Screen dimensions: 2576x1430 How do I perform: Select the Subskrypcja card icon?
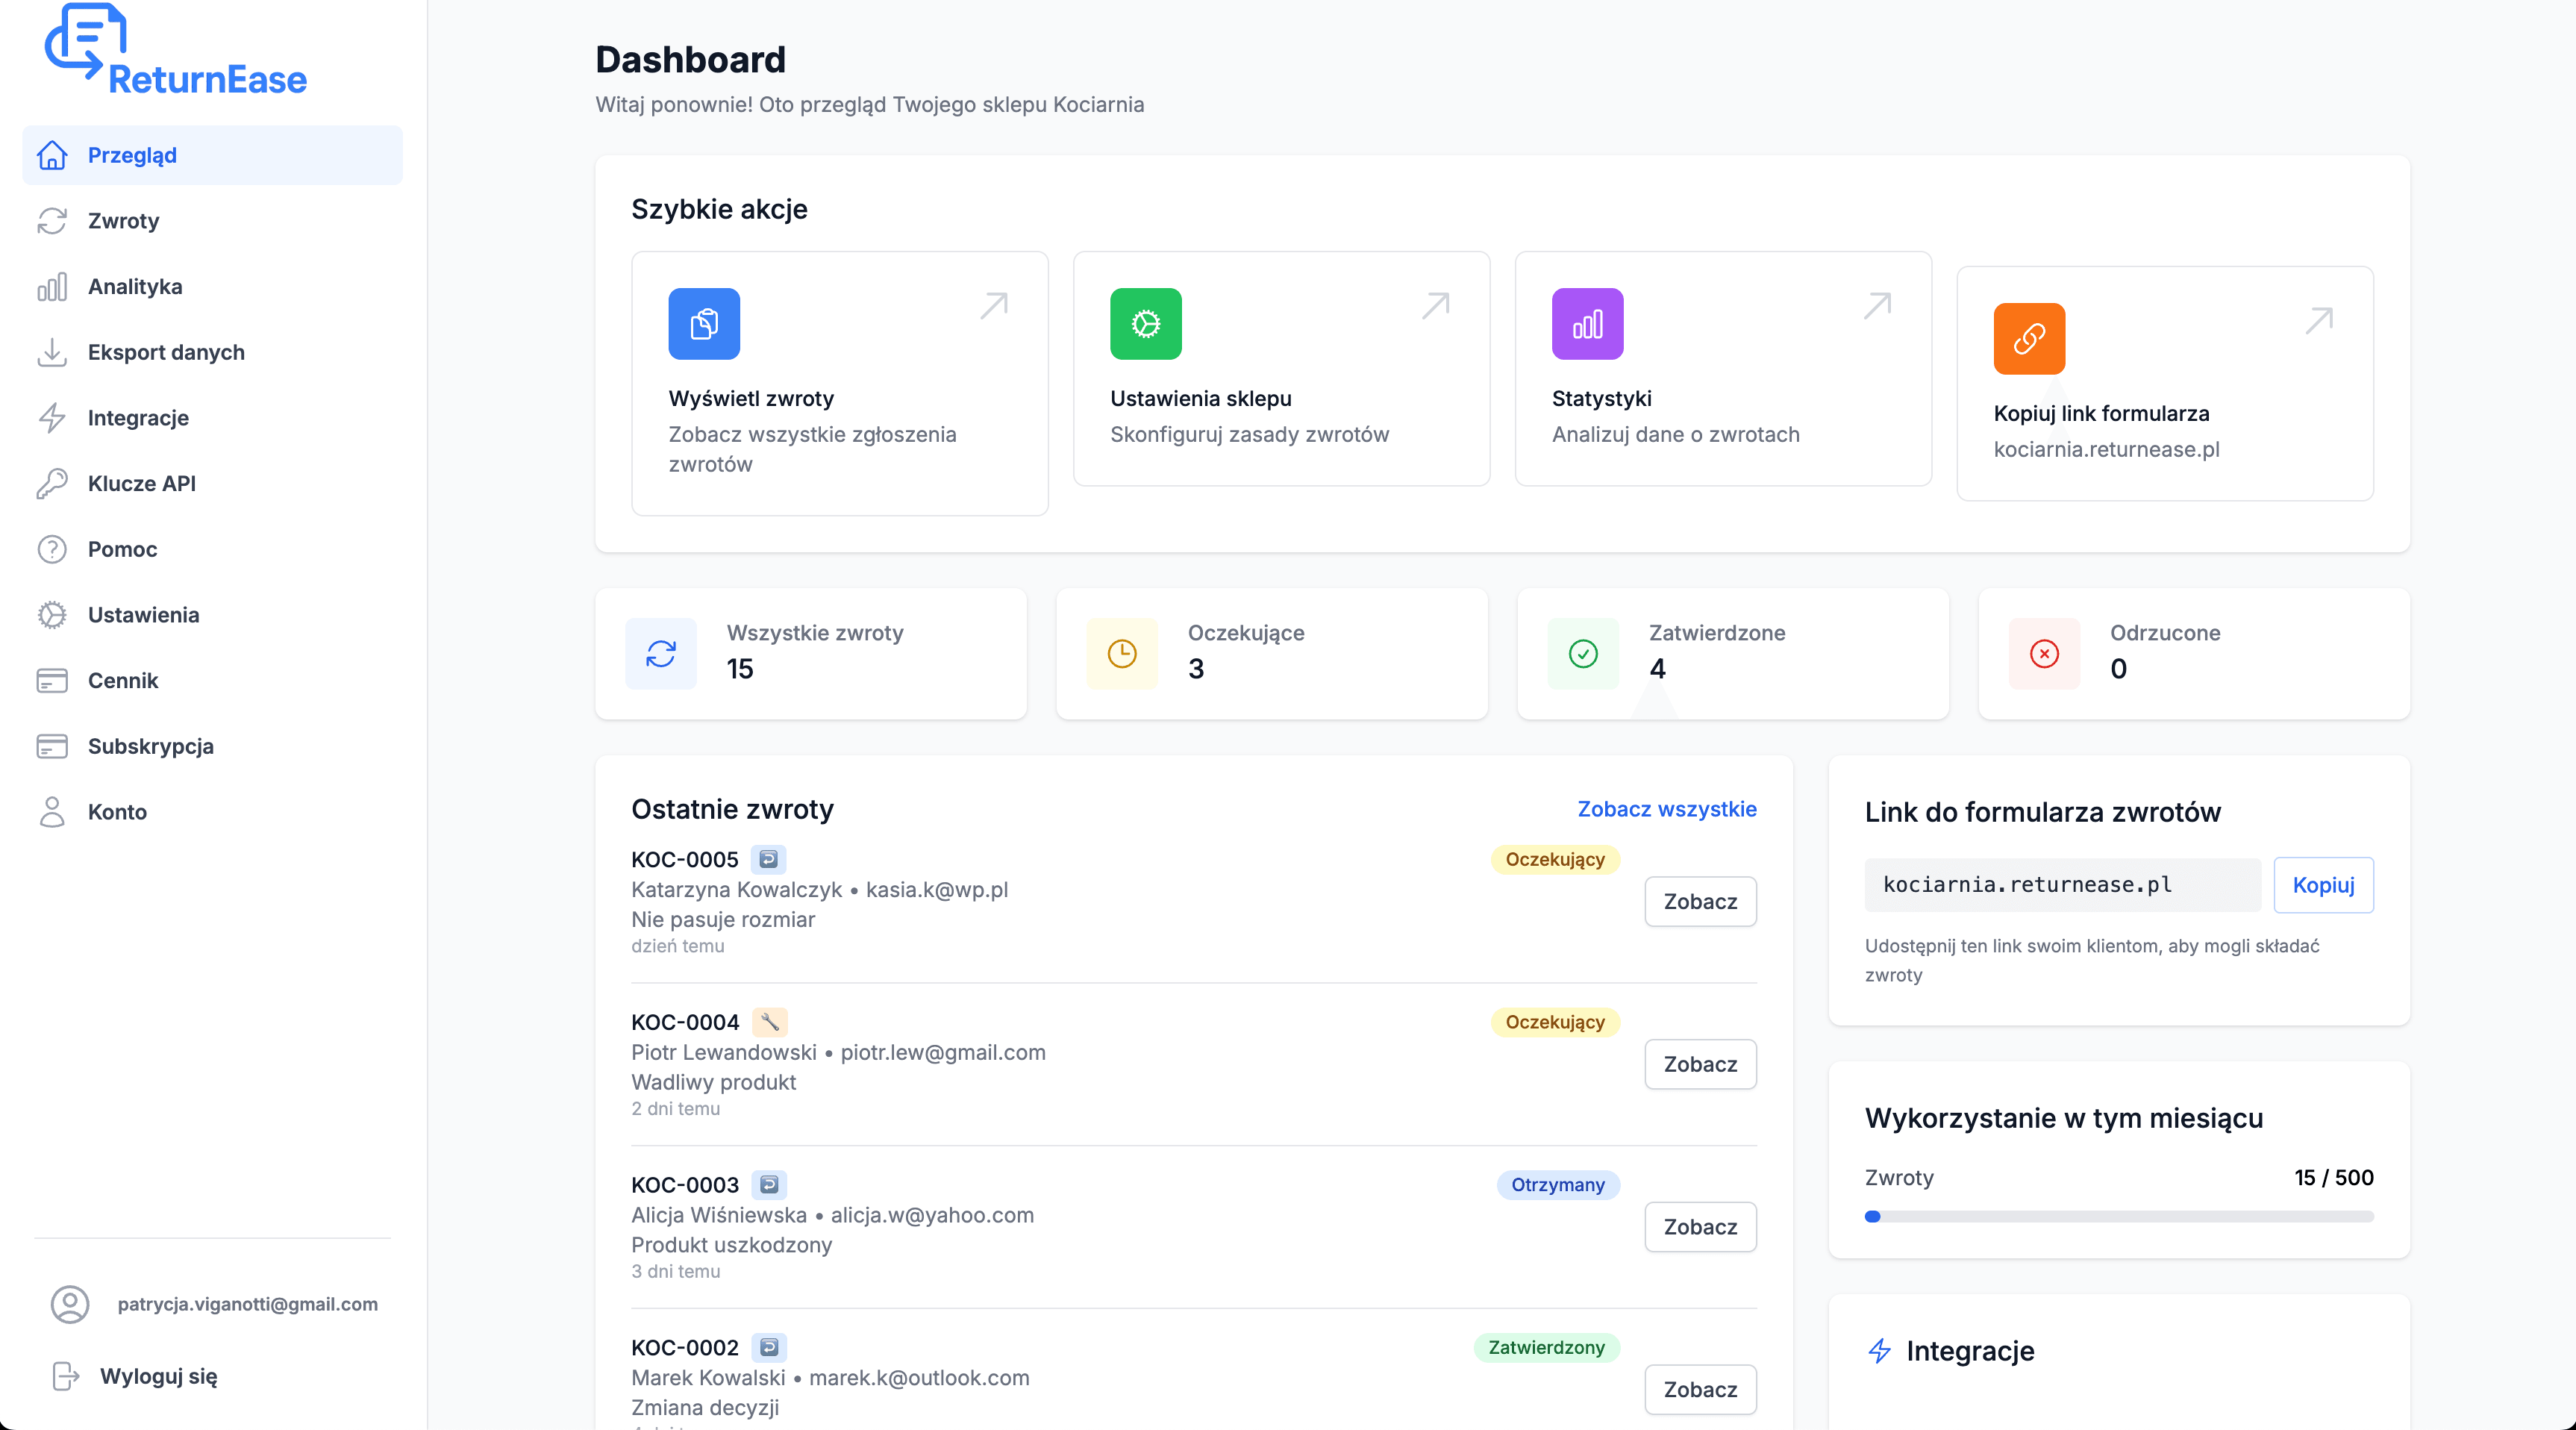click(x=53, y=747)
